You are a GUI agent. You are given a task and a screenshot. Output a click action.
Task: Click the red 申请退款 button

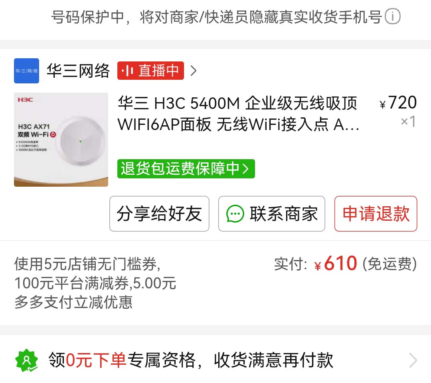[x=376, y=214]
